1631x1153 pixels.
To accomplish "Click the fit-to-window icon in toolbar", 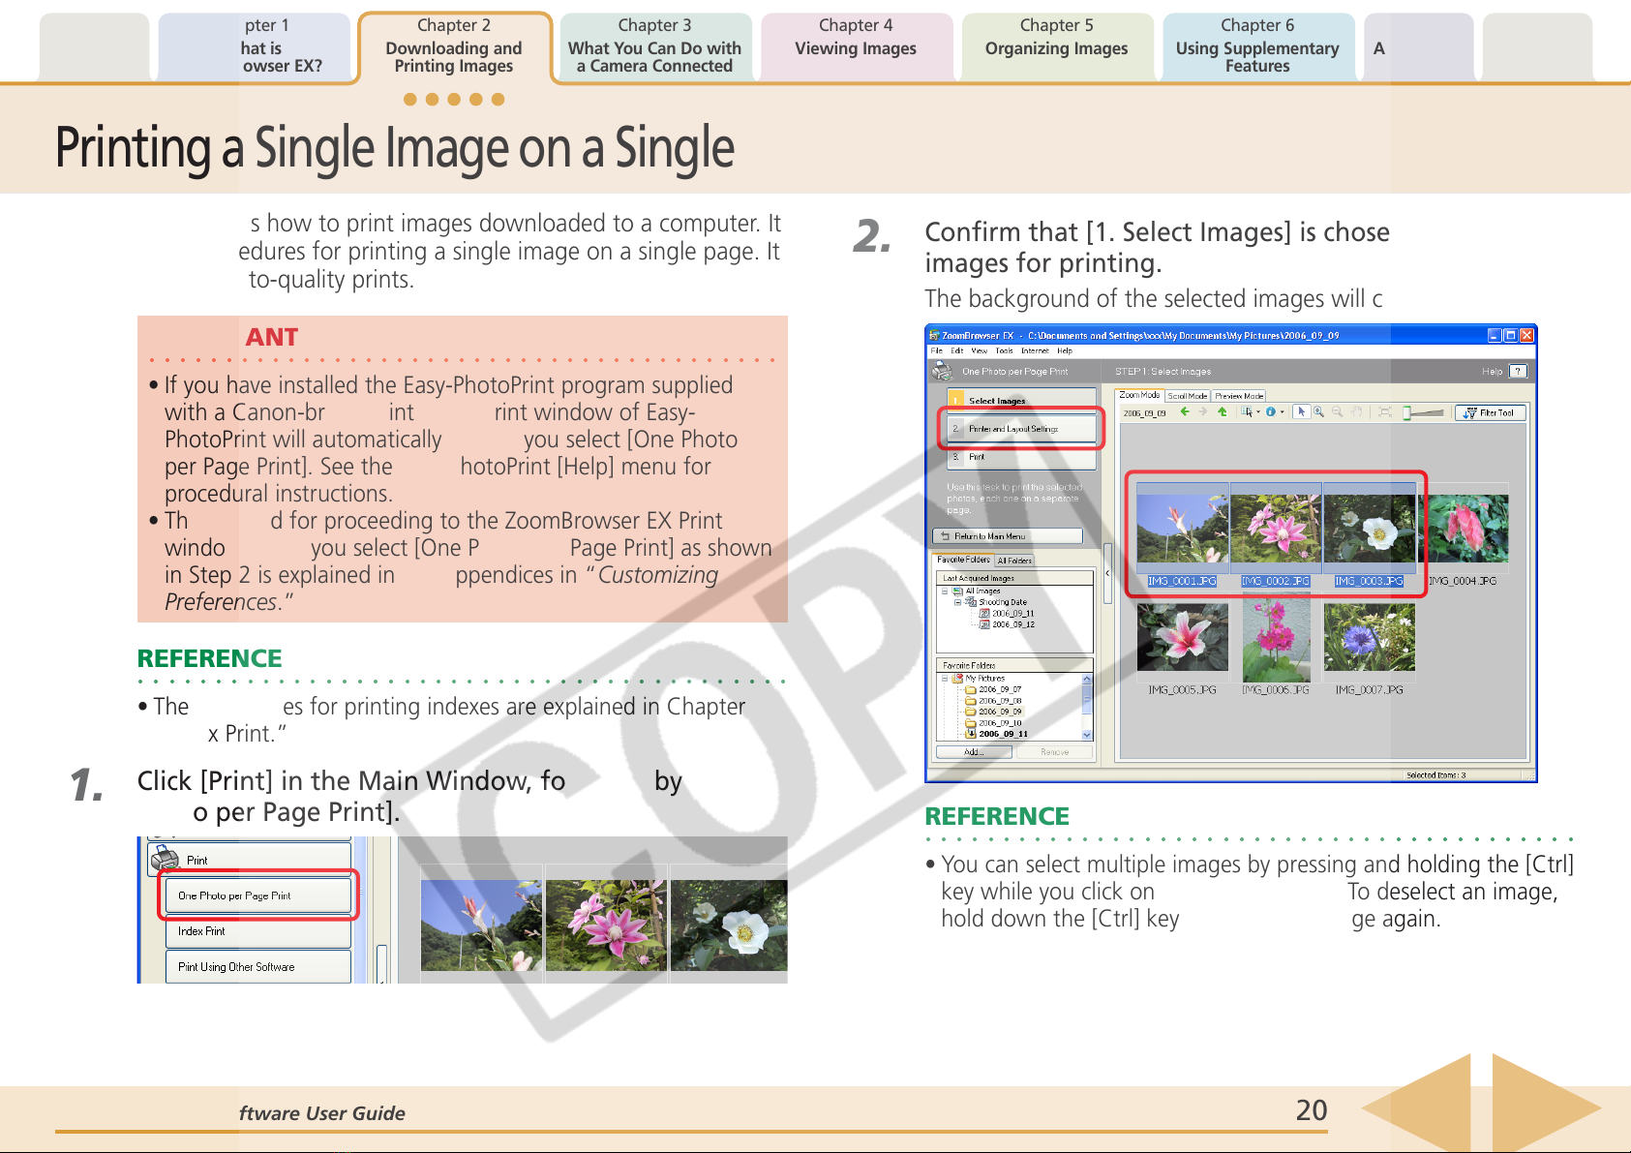I will (x=1385, y=411).
